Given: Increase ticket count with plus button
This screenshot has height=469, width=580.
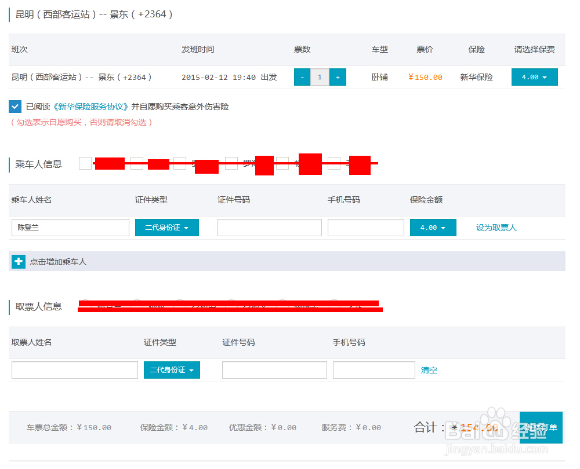Looking at the screenshot, I should point(338,77).
